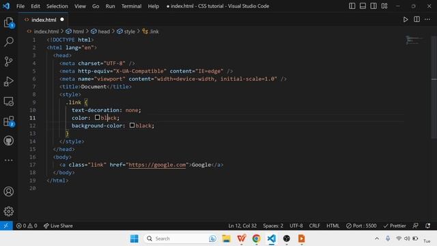Screen dimensions: 437x246
Task: Open the Customize Layout icon
Action: pyautogui.click(x=384, y=6)
